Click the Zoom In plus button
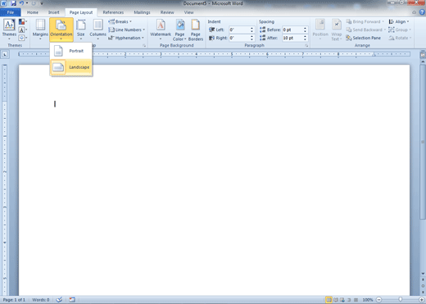This screenshot has height=304, width=426. coord(422,300)
